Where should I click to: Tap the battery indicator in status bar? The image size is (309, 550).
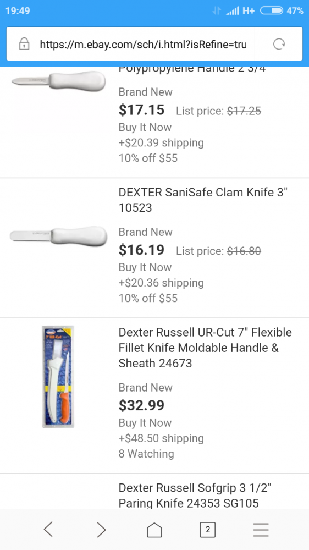[272, 11]
